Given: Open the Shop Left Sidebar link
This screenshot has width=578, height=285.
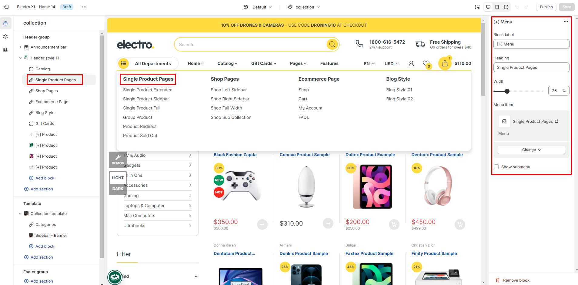Looking at the screenshot, I should [229, 90].
